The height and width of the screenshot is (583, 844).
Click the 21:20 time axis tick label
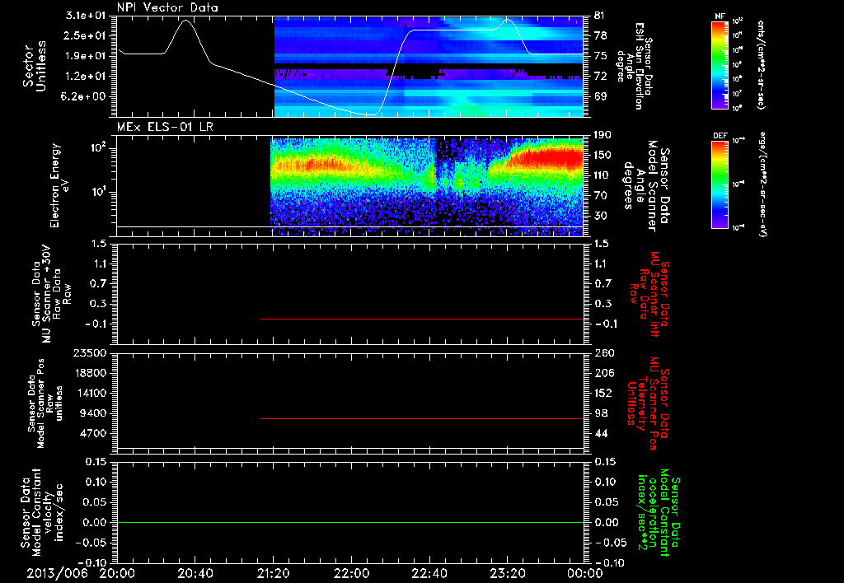274,573
